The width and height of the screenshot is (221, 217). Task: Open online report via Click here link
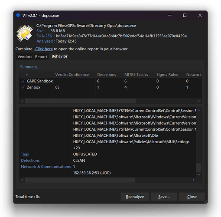click(44, 49)
